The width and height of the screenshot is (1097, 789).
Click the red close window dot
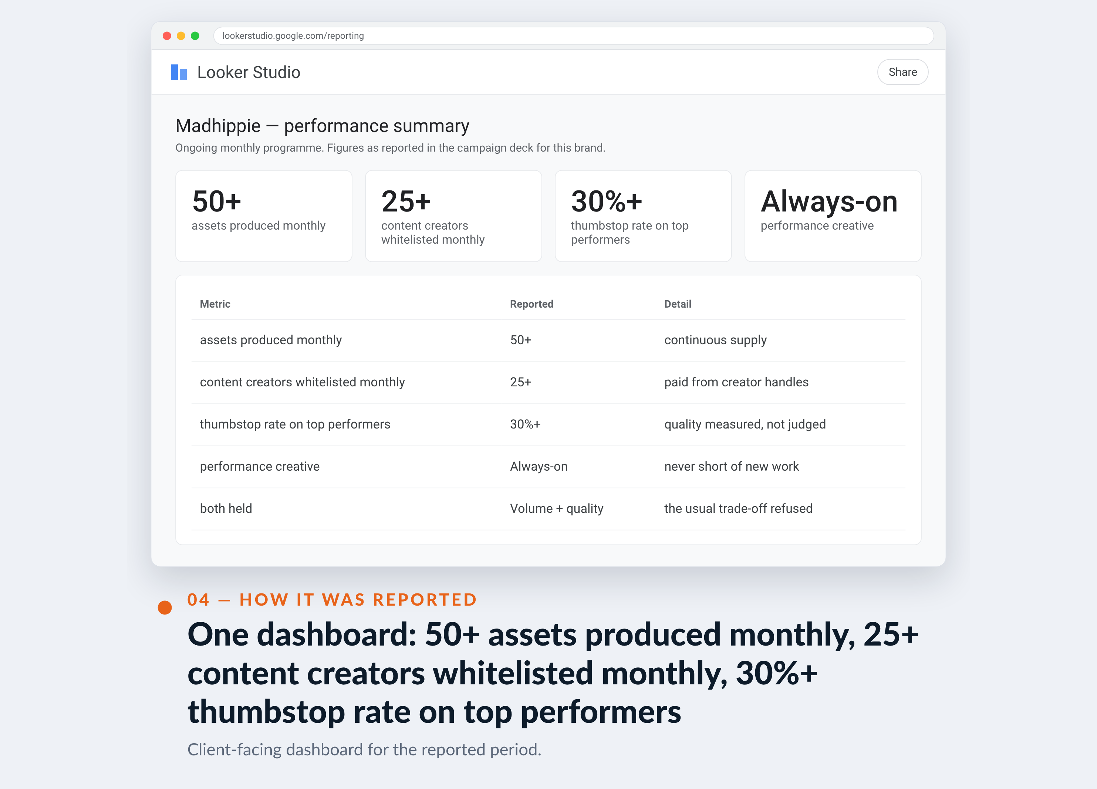[167, 36]
